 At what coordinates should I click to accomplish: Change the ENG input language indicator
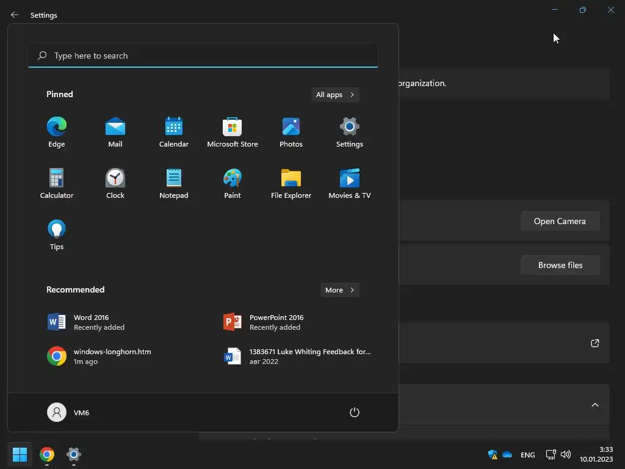[x=528, y=454]
